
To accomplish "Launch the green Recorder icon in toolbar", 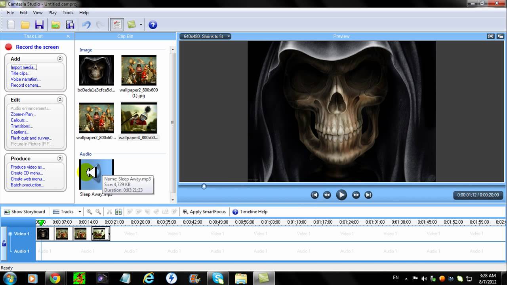I will click(x=132, y=25).
